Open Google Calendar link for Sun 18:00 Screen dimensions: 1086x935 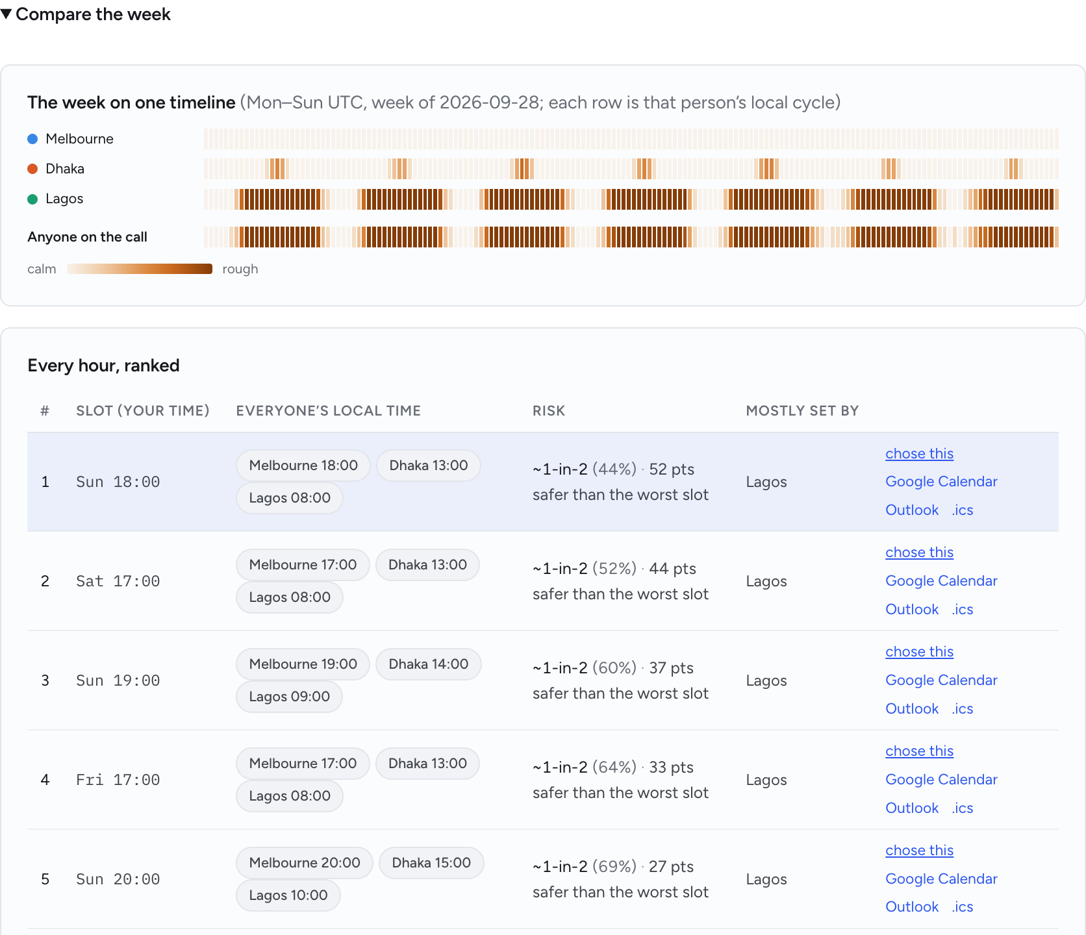[x=941, y=482]
